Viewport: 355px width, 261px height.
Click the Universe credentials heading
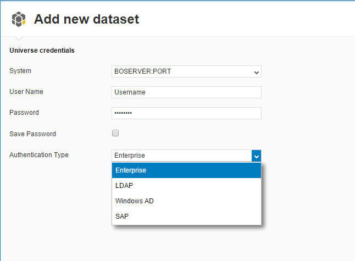42,50
